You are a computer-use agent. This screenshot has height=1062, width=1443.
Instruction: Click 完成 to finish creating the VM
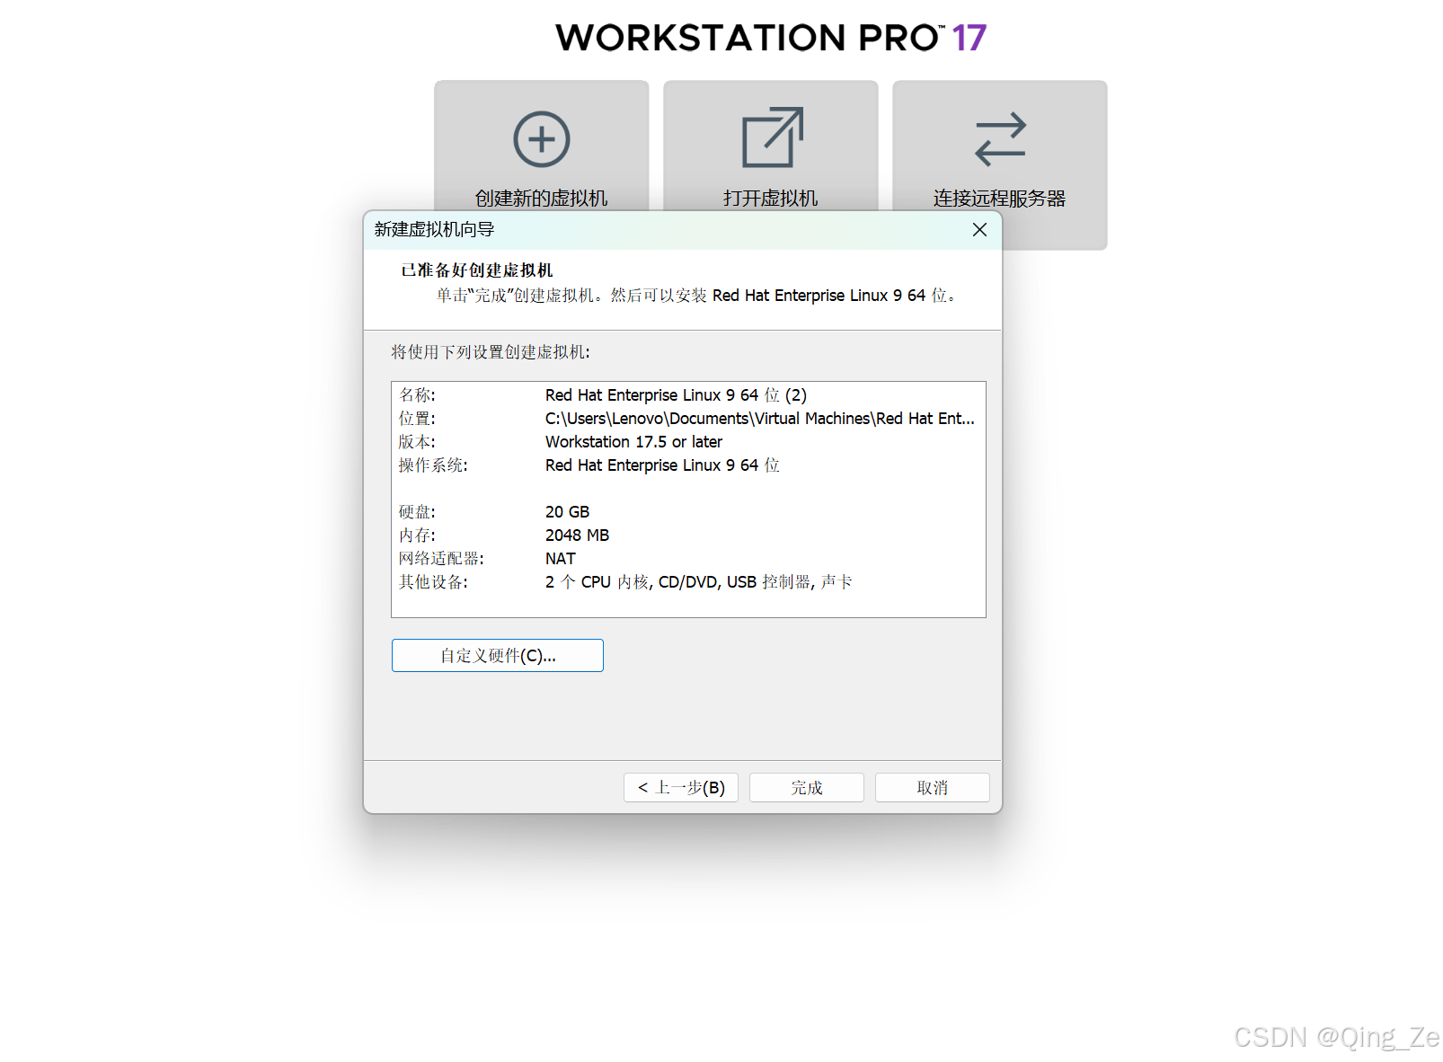pyautogui.click(x=807, y=788)
